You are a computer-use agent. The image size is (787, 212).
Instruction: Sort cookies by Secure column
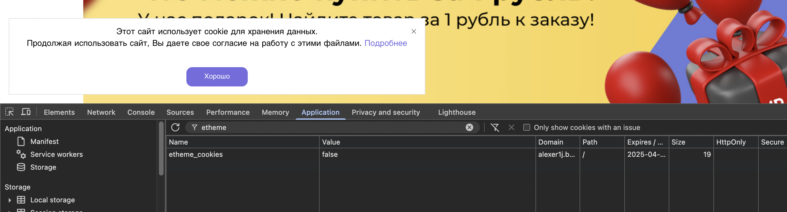(x=772, y=142)
